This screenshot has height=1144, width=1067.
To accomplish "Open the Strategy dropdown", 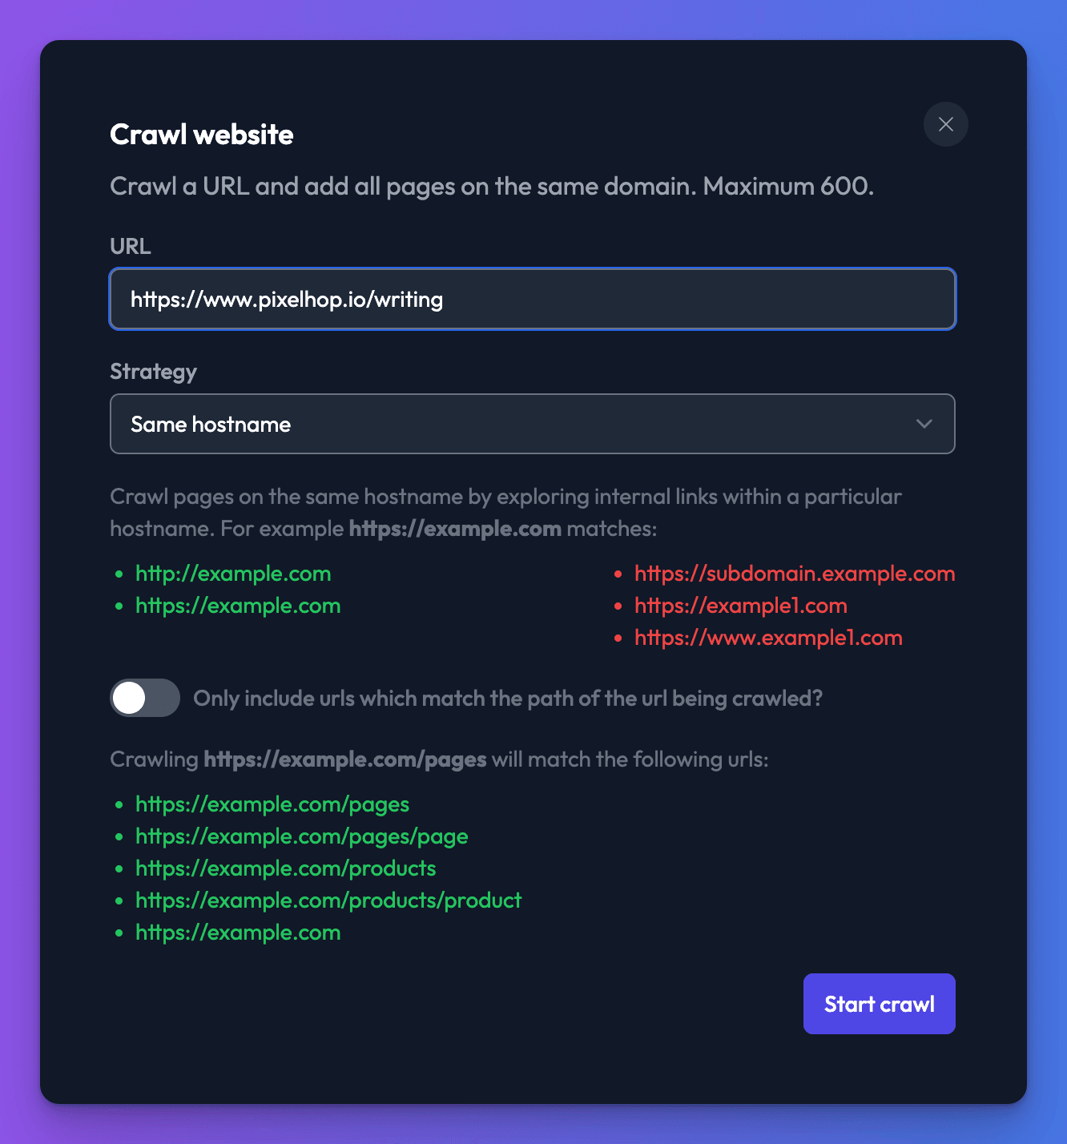I will coord(533,424).
